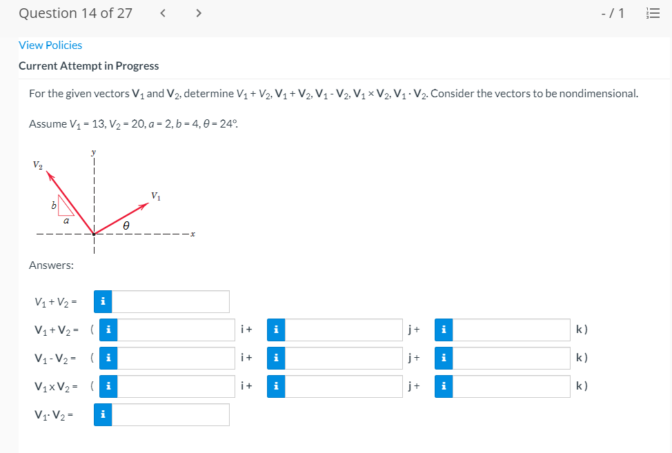Click the info icon for the V1 - V2 k component

tap(443, 357)
